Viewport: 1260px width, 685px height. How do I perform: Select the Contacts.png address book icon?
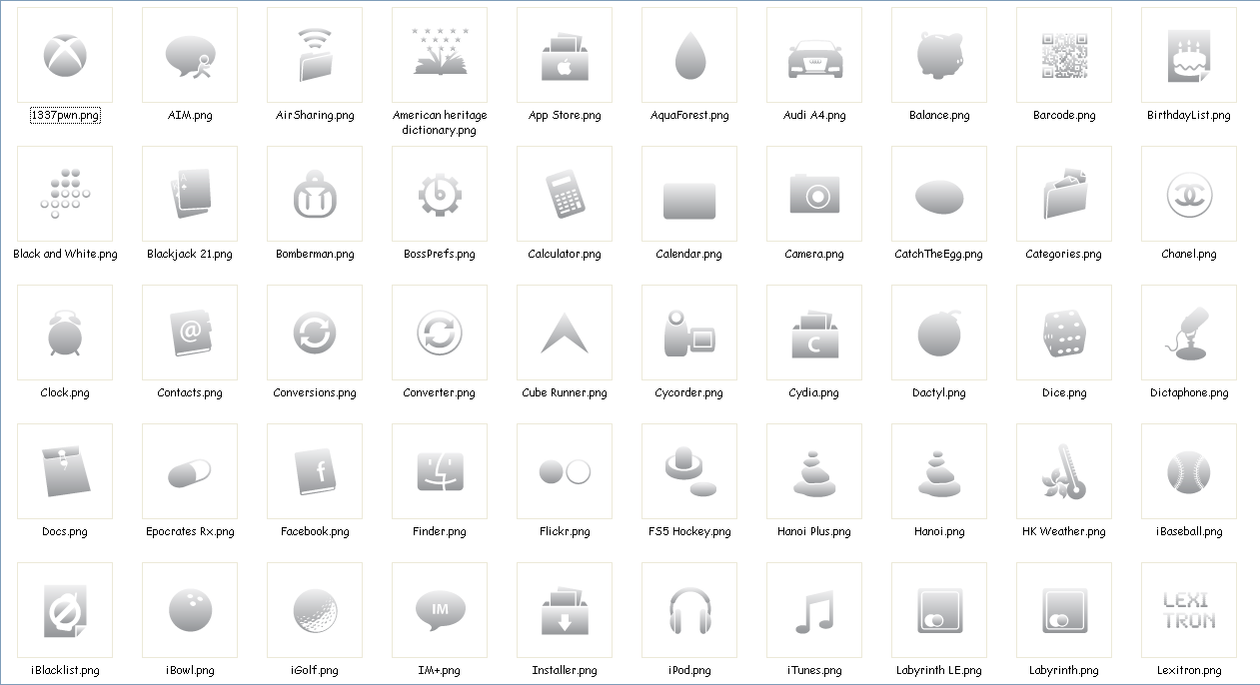(190, 333)
